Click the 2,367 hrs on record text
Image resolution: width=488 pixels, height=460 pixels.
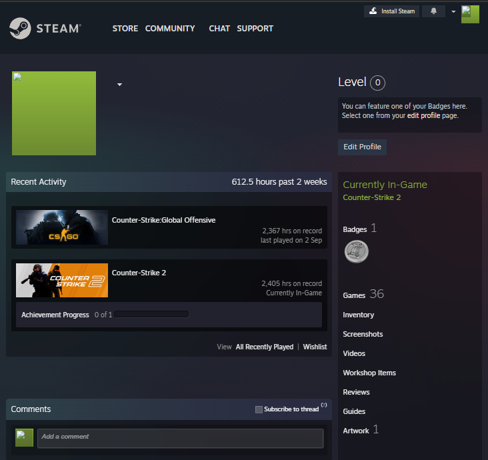(292, 231)
